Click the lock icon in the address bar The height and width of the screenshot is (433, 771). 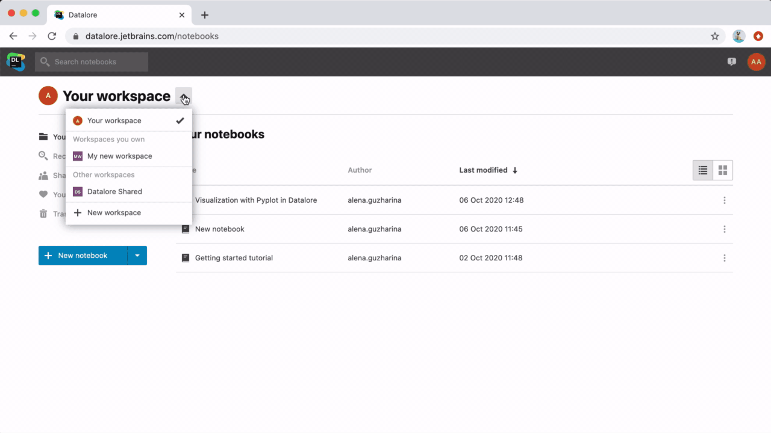pos(76,36)
